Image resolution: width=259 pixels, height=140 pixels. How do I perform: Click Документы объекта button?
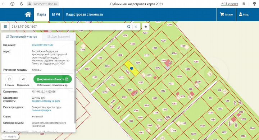[x=53, y=79]
